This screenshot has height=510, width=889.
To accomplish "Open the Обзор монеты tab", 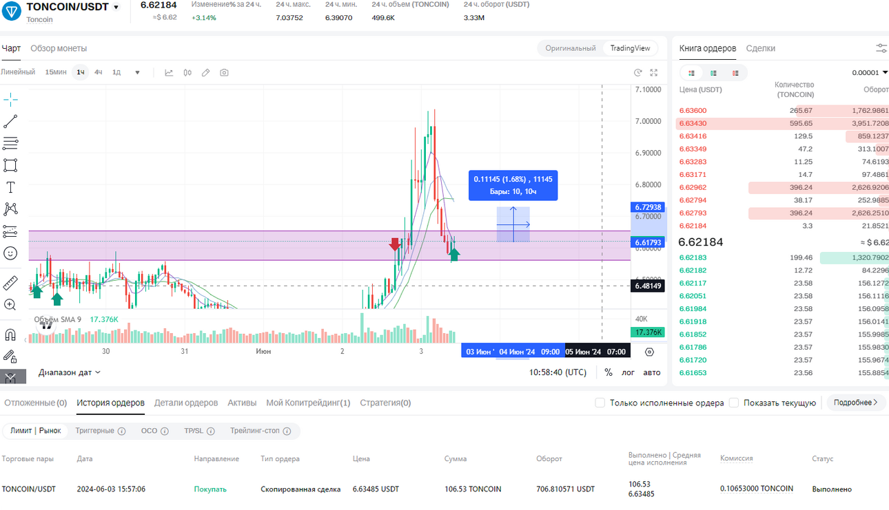I will click(x=59, y=48).
